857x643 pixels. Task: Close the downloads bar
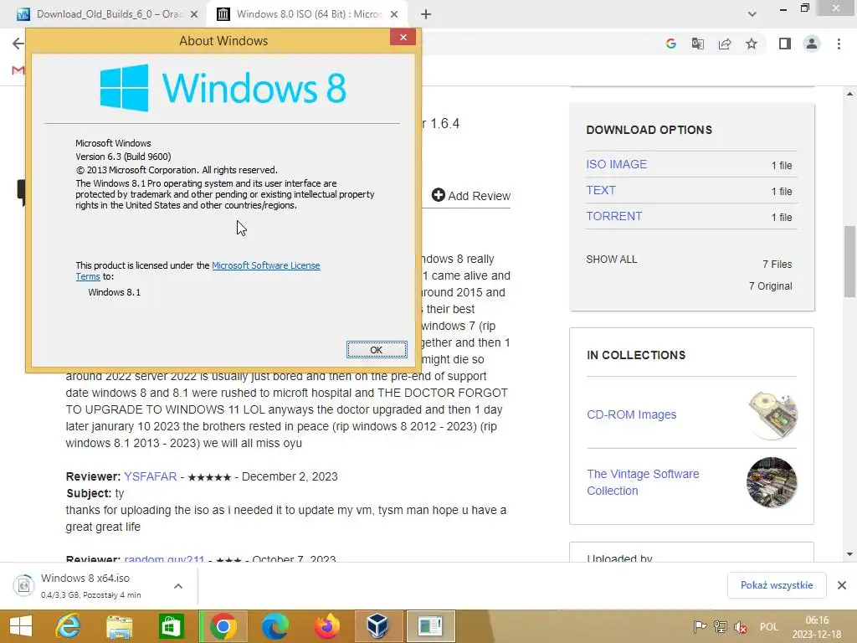[x=842, y=585]
